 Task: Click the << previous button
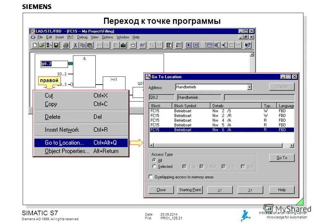pos(220,190)
